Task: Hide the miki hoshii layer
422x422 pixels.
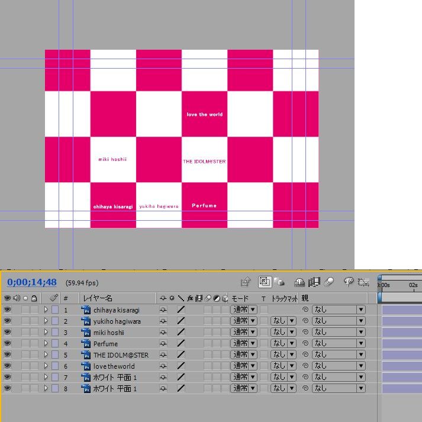Action: click(x=7, y=332)
